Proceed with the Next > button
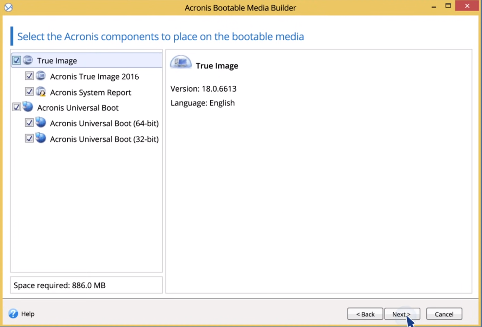The image size is (482, 327). 402,314
